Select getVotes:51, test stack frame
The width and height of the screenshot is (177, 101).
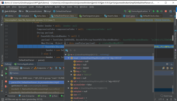coord(36,86)
